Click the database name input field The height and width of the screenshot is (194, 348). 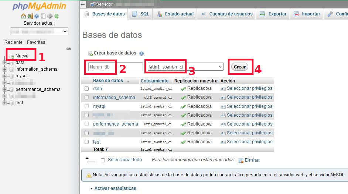pos(115,67)
